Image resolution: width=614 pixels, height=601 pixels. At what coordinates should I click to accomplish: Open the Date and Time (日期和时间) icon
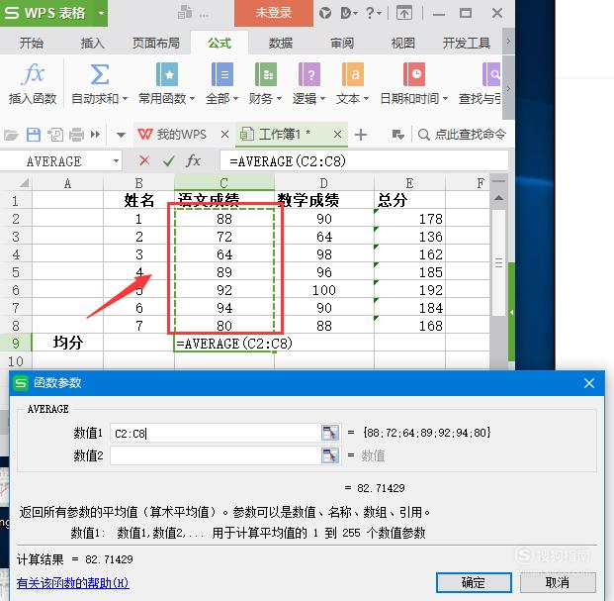click(414, 74)
